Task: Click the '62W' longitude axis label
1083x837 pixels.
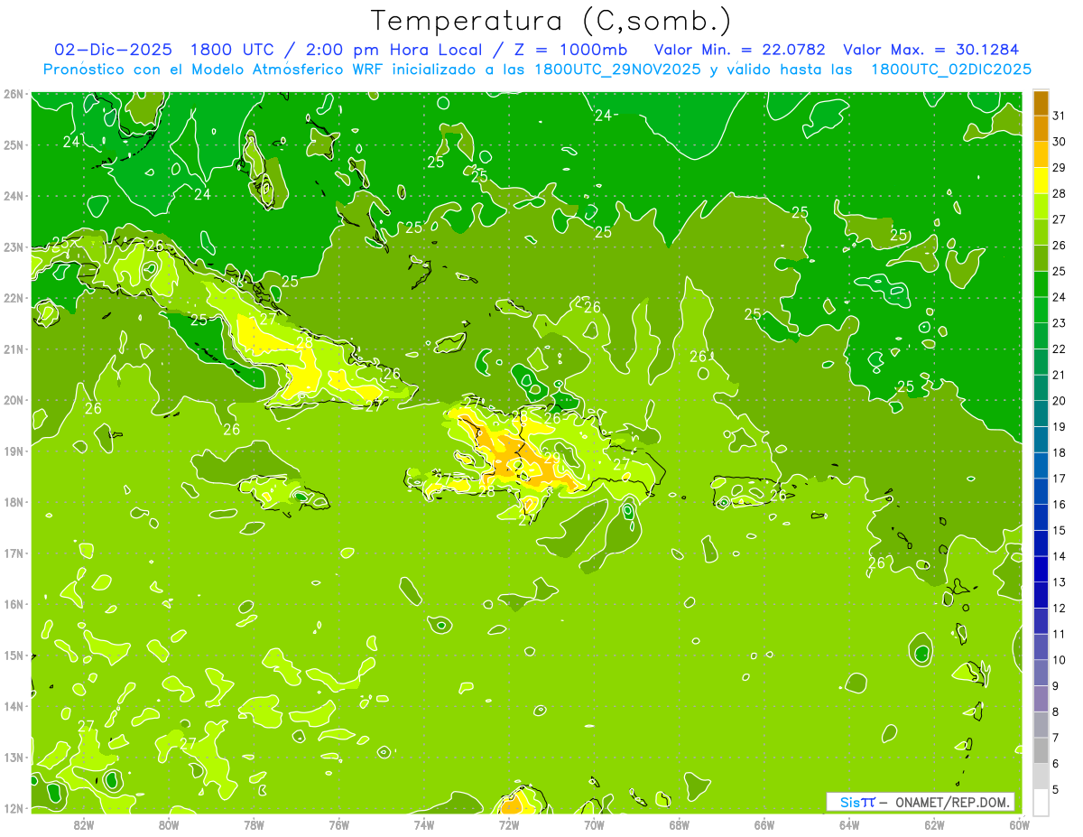Action: pos(934,824)
